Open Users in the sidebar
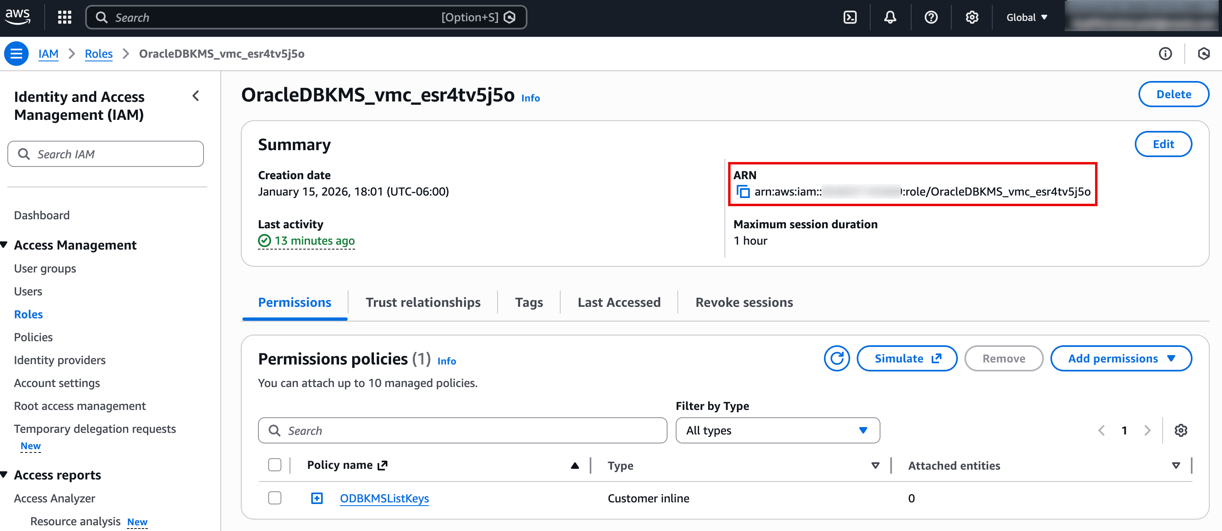This screenshot has height=531, width=1222. click(x=28, y=291)
